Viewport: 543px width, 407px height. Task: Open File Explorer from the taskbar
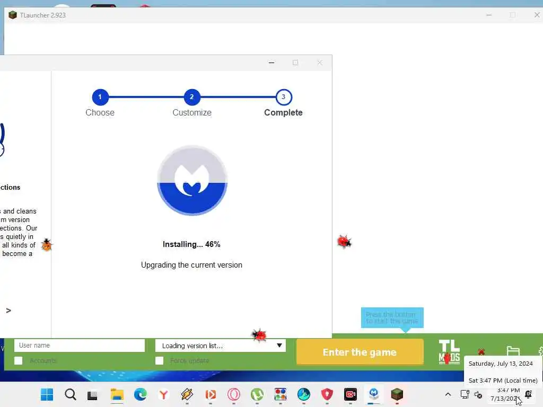117,394
